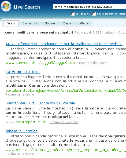The width and height of the screenshot is (126, 158).
Task: Click the portal.dirittoefamiglia.it URL text
Action: point(66,91)
